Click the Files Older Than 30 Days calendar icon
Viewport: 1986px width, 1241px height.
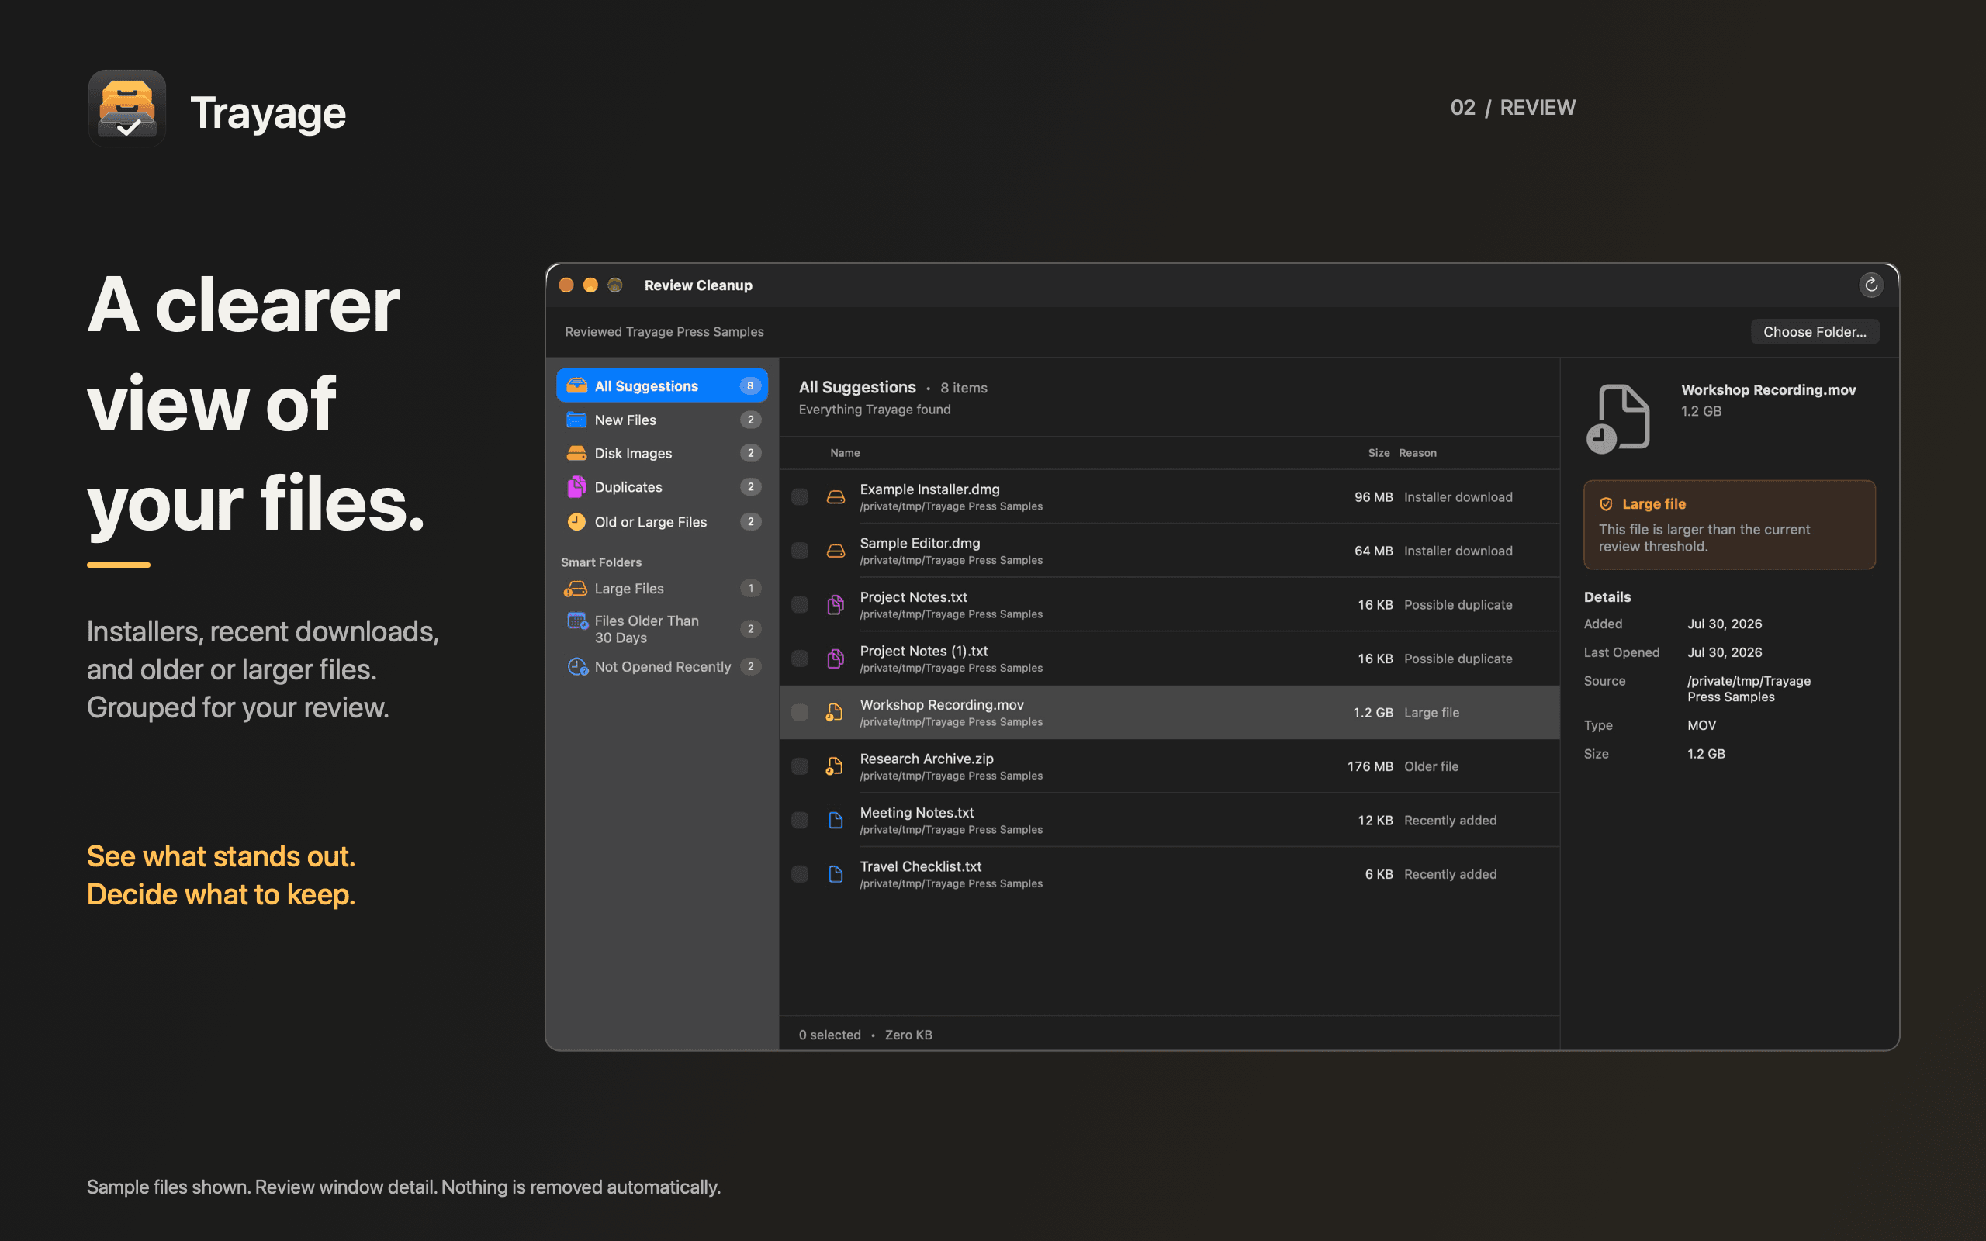[x=578, y=621]
